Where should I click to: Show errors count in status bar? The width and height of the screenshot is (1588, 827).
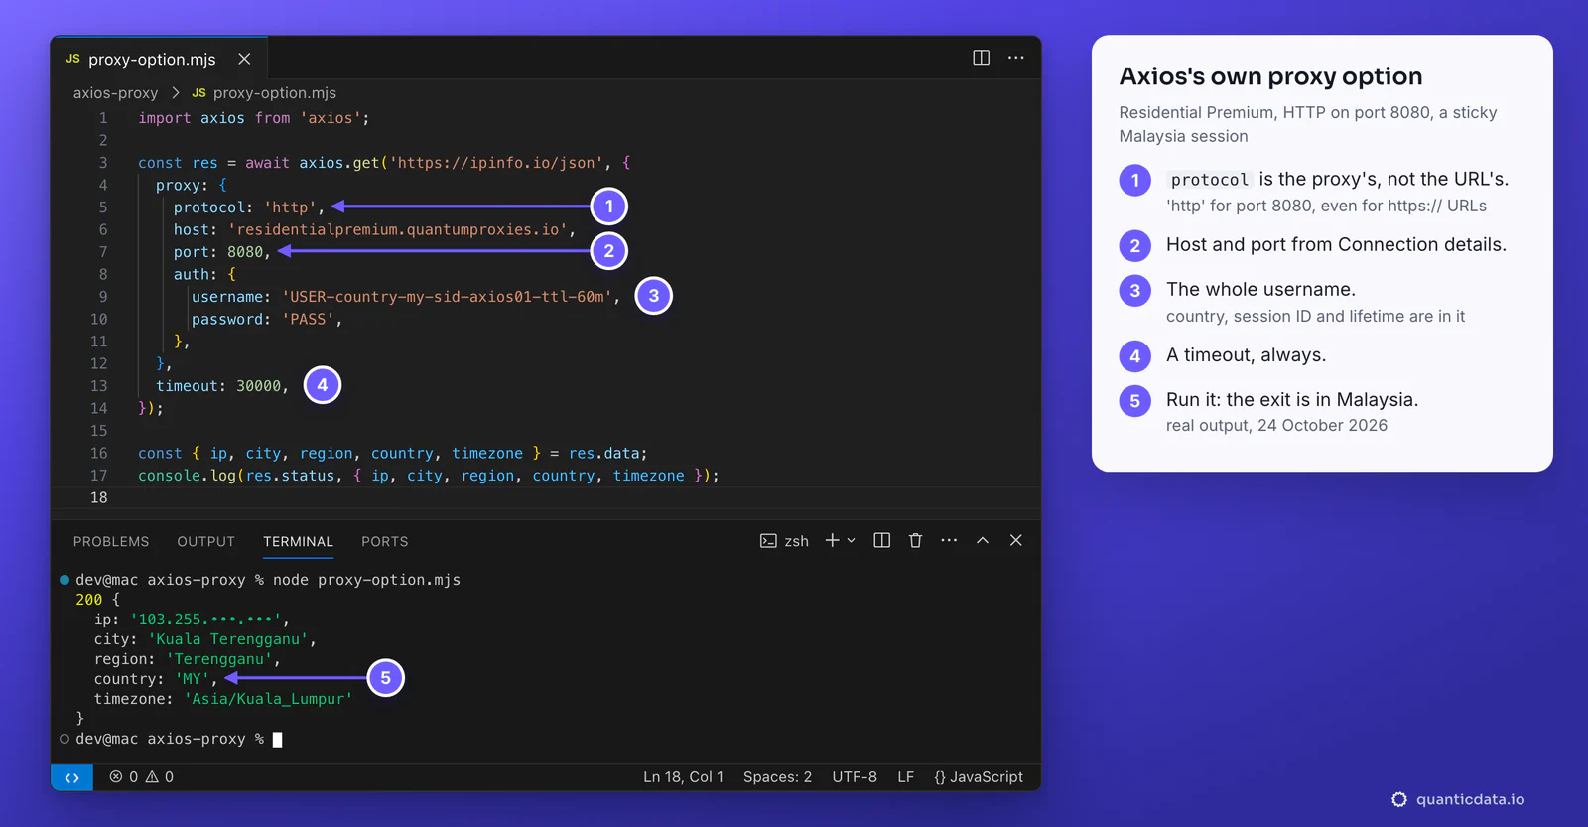(x=124, y=777)
